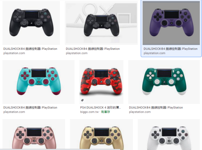Open the black controller on the symbols background

pyautogui.click(x=101, y=23)
